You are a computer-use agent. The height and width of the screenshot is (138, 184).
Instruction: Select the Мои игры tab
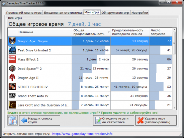coord(92,12)
